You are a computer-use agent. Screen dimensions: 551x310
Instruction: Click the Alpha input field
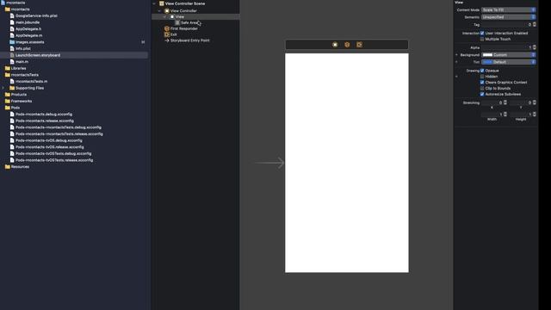pos(506,47)
